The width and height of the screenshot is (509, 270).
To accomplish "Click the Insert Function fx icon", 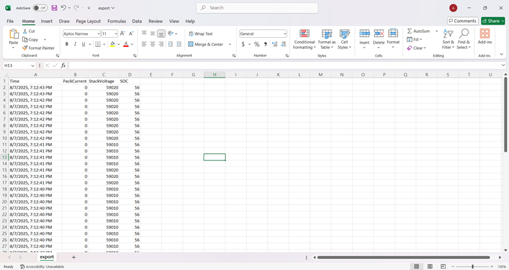I will [x=63, y=66].
